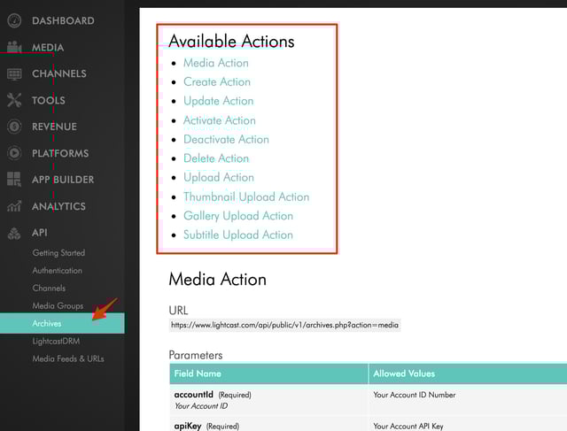The width and height of the screenshot is (567, 431).
Task: Click the Media camera icon
Action: (x=14, y=47)
